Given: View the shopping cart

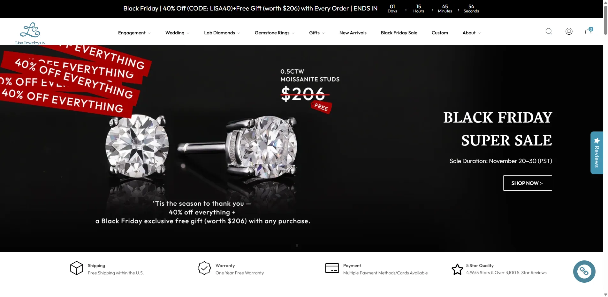Looking at the screenshot, I should tap(588, 32).
